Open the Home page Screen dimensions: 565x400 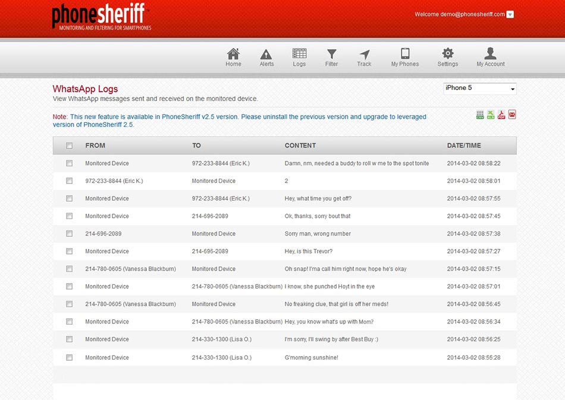(233, 56)
